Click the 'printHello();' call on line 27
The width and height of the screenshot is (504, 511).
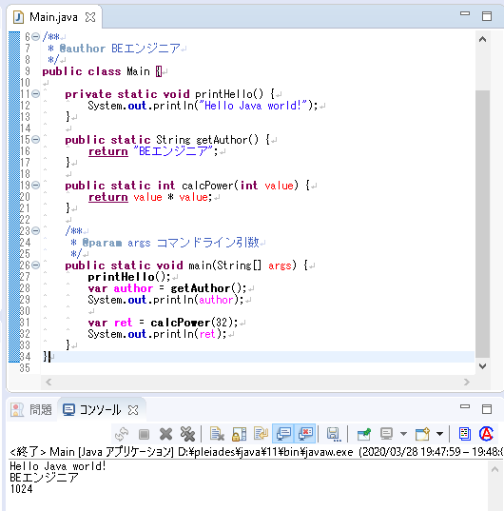(129, 277)
